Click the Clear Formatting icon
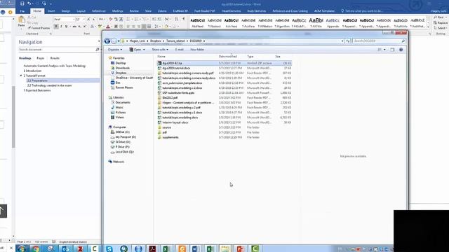The height and width of the screenshot is (252, 449). pos(111,19)
